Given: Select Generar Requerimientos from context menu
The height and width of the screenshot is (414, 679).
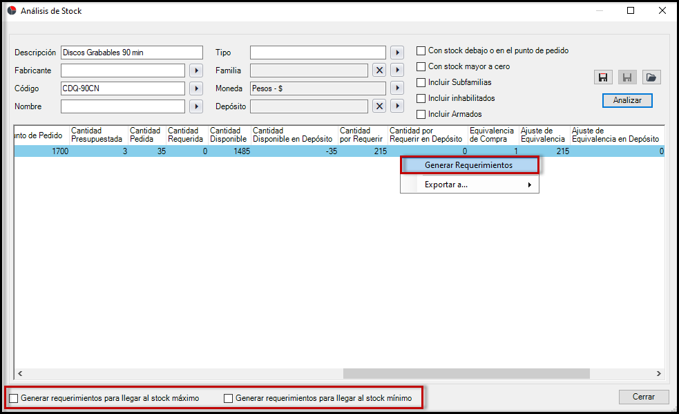Looking at the screenshot, I should point(470,165).
